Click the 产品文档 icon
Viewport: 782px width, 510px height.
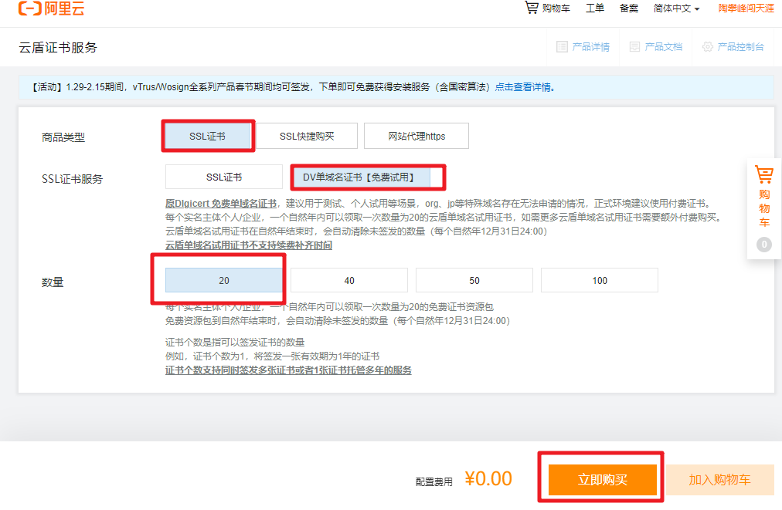click(x=634, y=47)
